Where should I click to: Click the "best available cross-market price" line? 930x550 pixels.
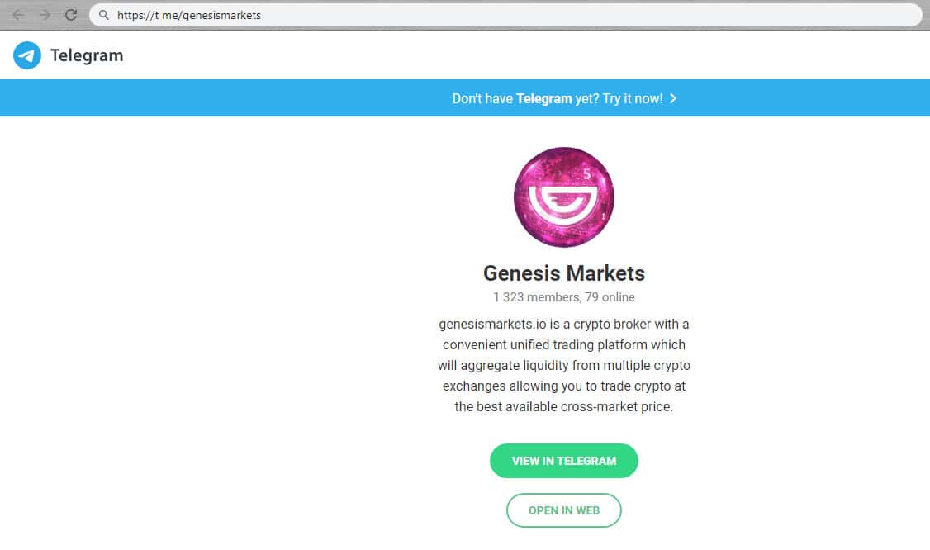564,406
